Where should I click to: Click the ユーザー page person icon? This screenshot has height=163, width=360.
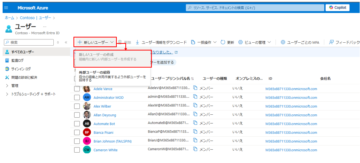click(x=9, y=29)
